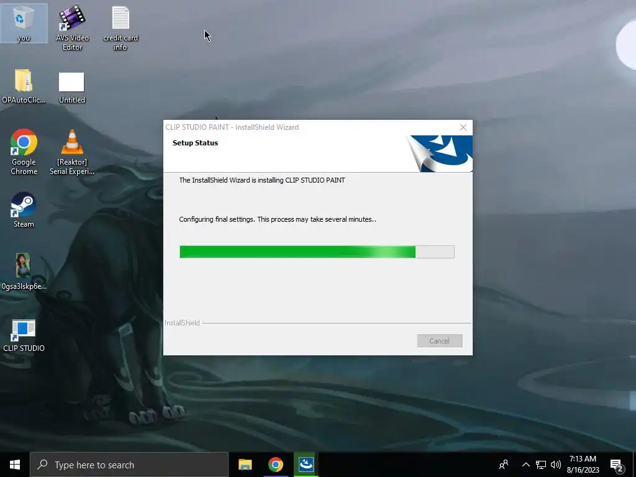
Task: Select the OPAutoClicker folder on desktop
Action: pyautogui.click(x=24, y=86)
